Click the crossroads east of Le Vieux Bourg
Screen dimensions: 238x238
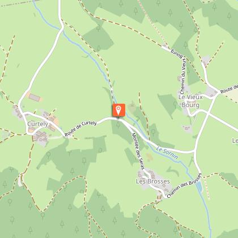[207, 113]
